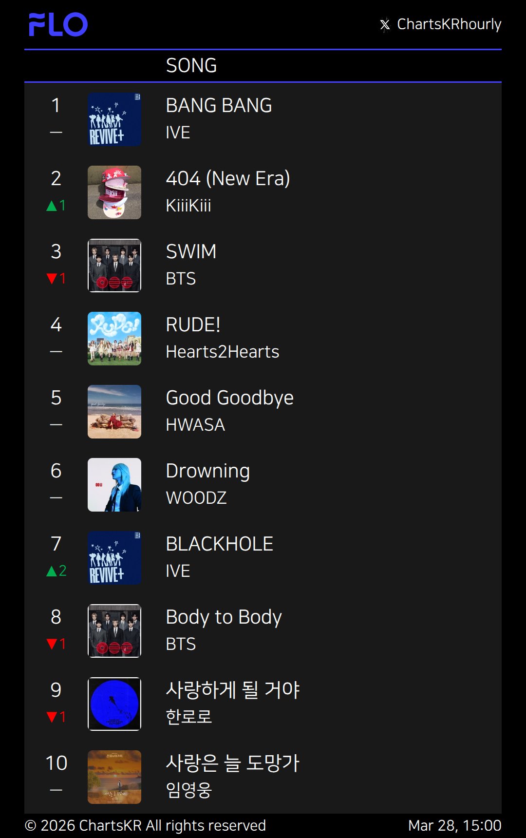This screenshot has width=526, height=838.
Task: Open the ChartsKRhourly handle text
Action: click(x=449, y=24)
